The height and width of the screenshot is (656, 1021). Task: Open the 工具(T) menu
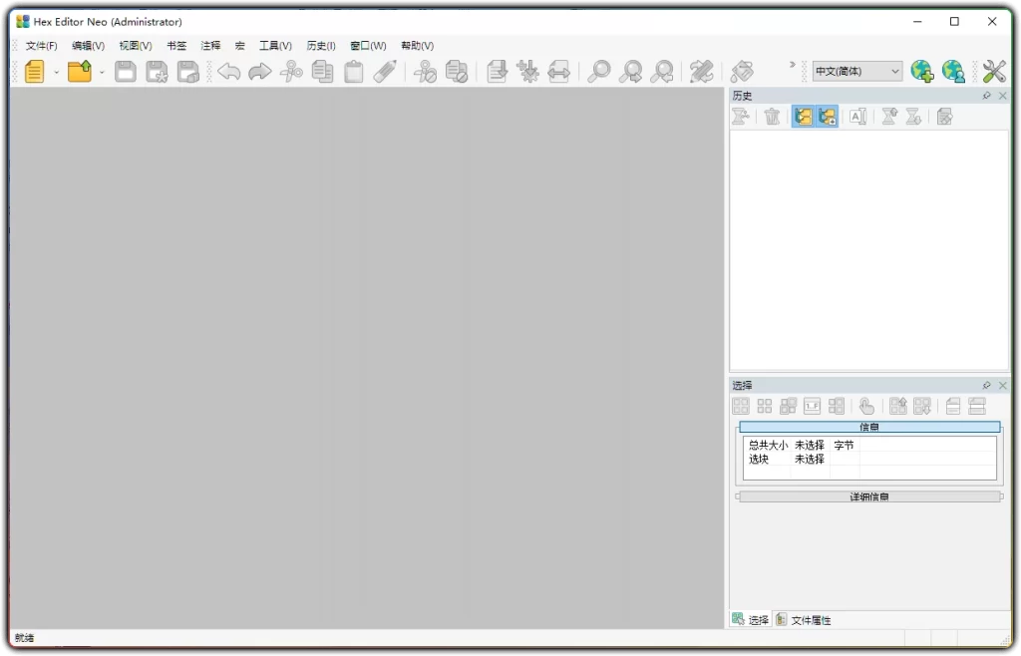pyautogui.click(x=274, y=45)
